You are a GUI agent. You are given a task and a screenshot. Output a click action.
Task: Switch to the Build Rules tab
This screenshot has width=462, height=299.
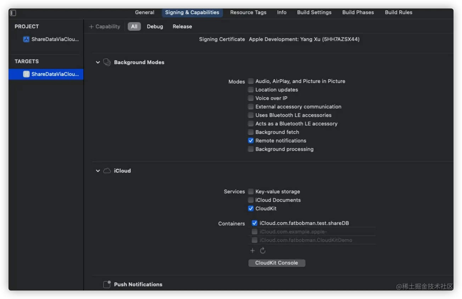(399, 12)
